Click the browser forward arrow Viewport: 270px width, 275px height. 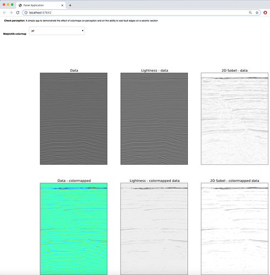click(11, 13)
